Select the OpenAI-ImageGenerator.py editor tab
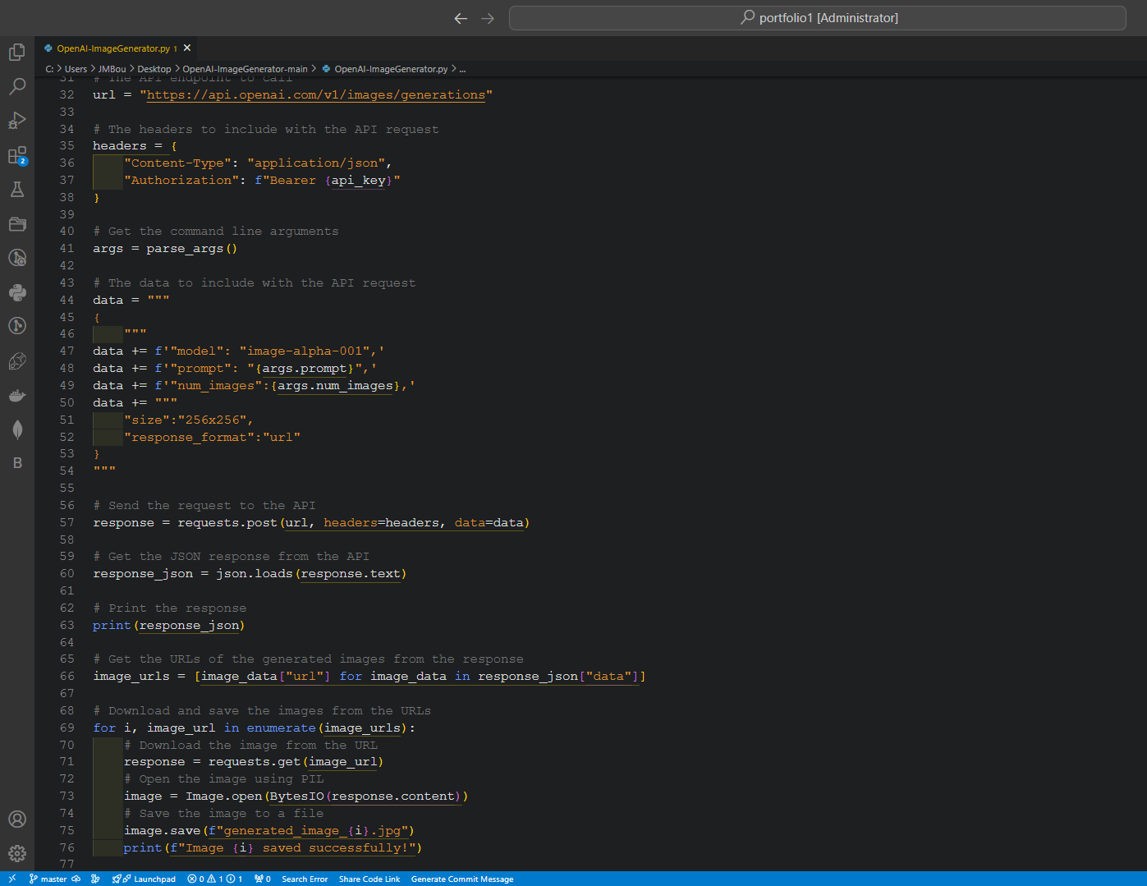The image size is (1147, 886). 116,48
